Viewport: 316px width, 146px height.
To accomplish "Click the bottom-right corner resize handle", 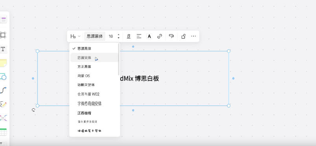I will [228, 106].
